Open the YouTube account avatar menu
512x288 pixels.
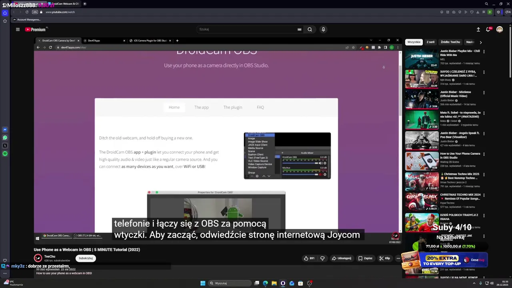click(500, 29)
